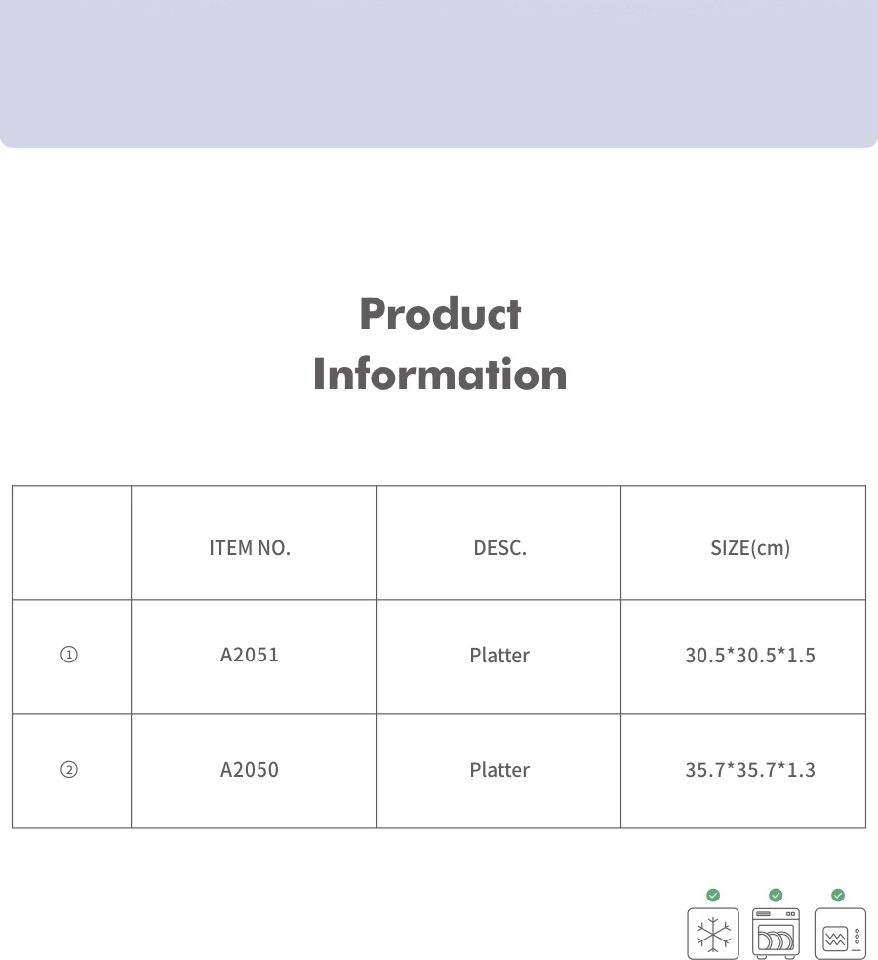The image size is (878, 960).
Task: Select item number A2050
Action: (250, 770)
